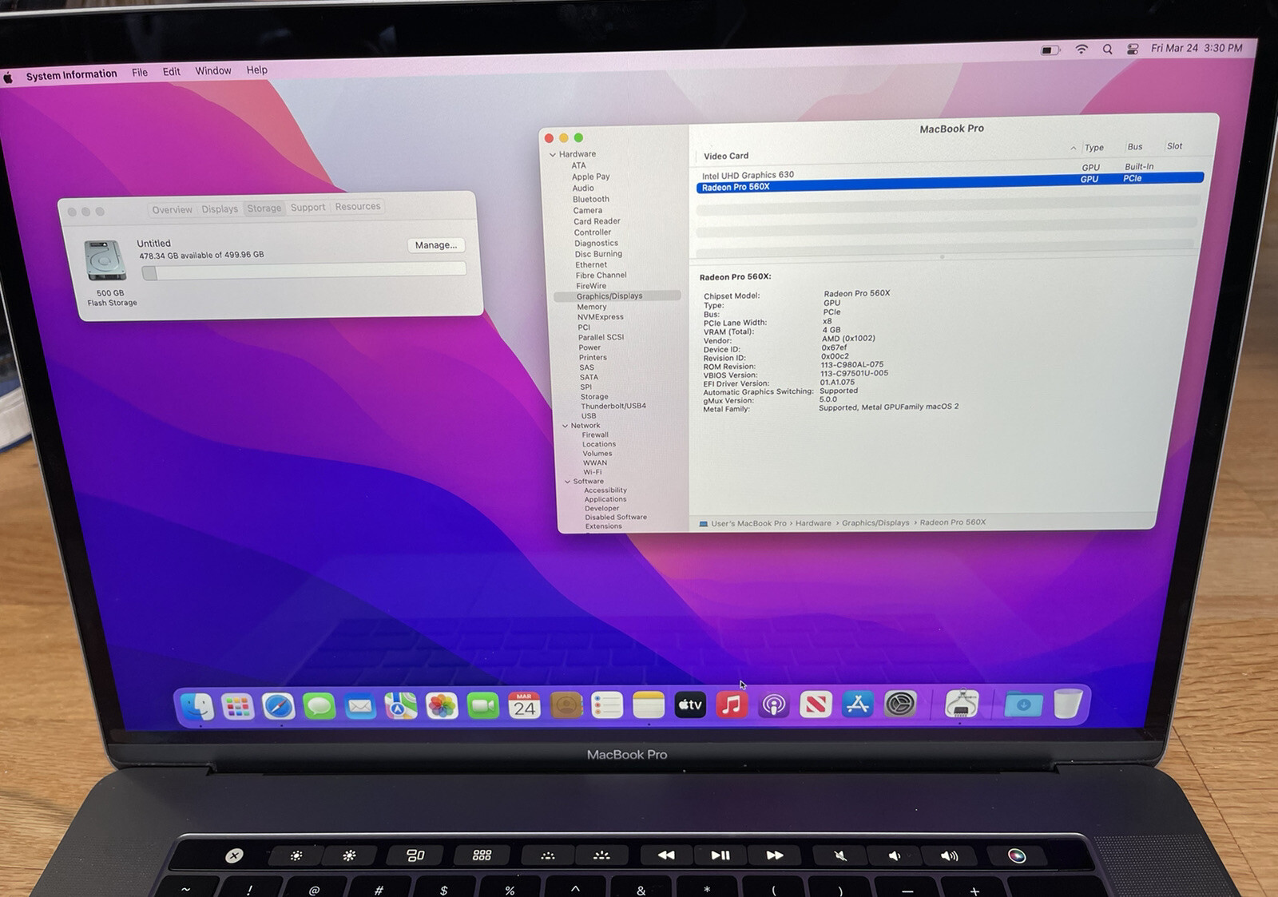The image size is (1278, 897).
Task: Sort video cards by Slot column
Action: [1174, 146]
